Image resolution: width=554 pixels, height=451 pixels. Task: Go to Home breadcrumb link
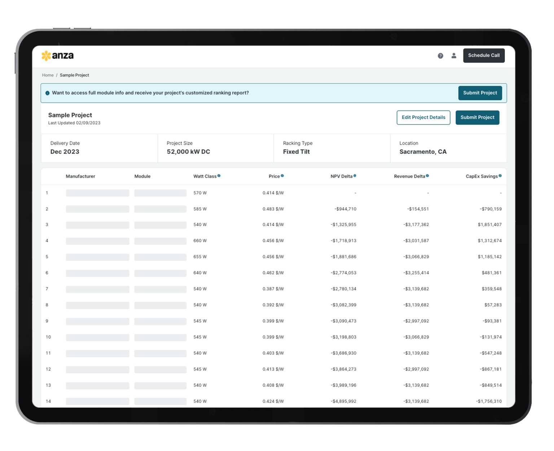48,75
